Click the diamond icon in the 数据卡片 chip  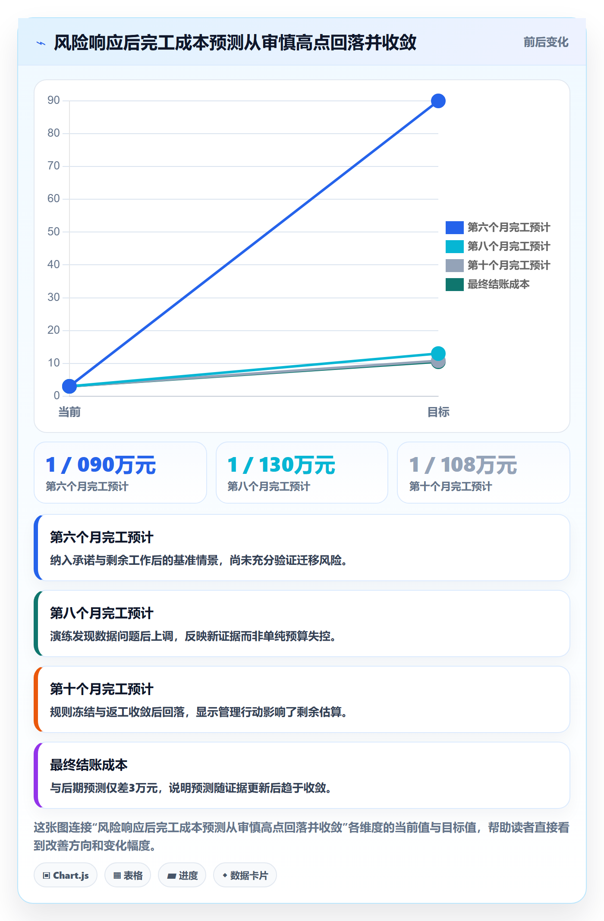pos(225,875)
